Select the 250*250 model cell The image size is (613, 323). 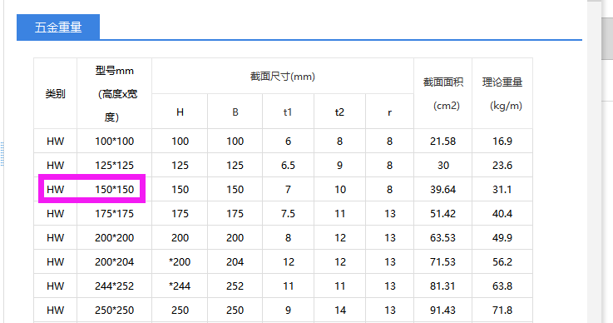[114, 310]
